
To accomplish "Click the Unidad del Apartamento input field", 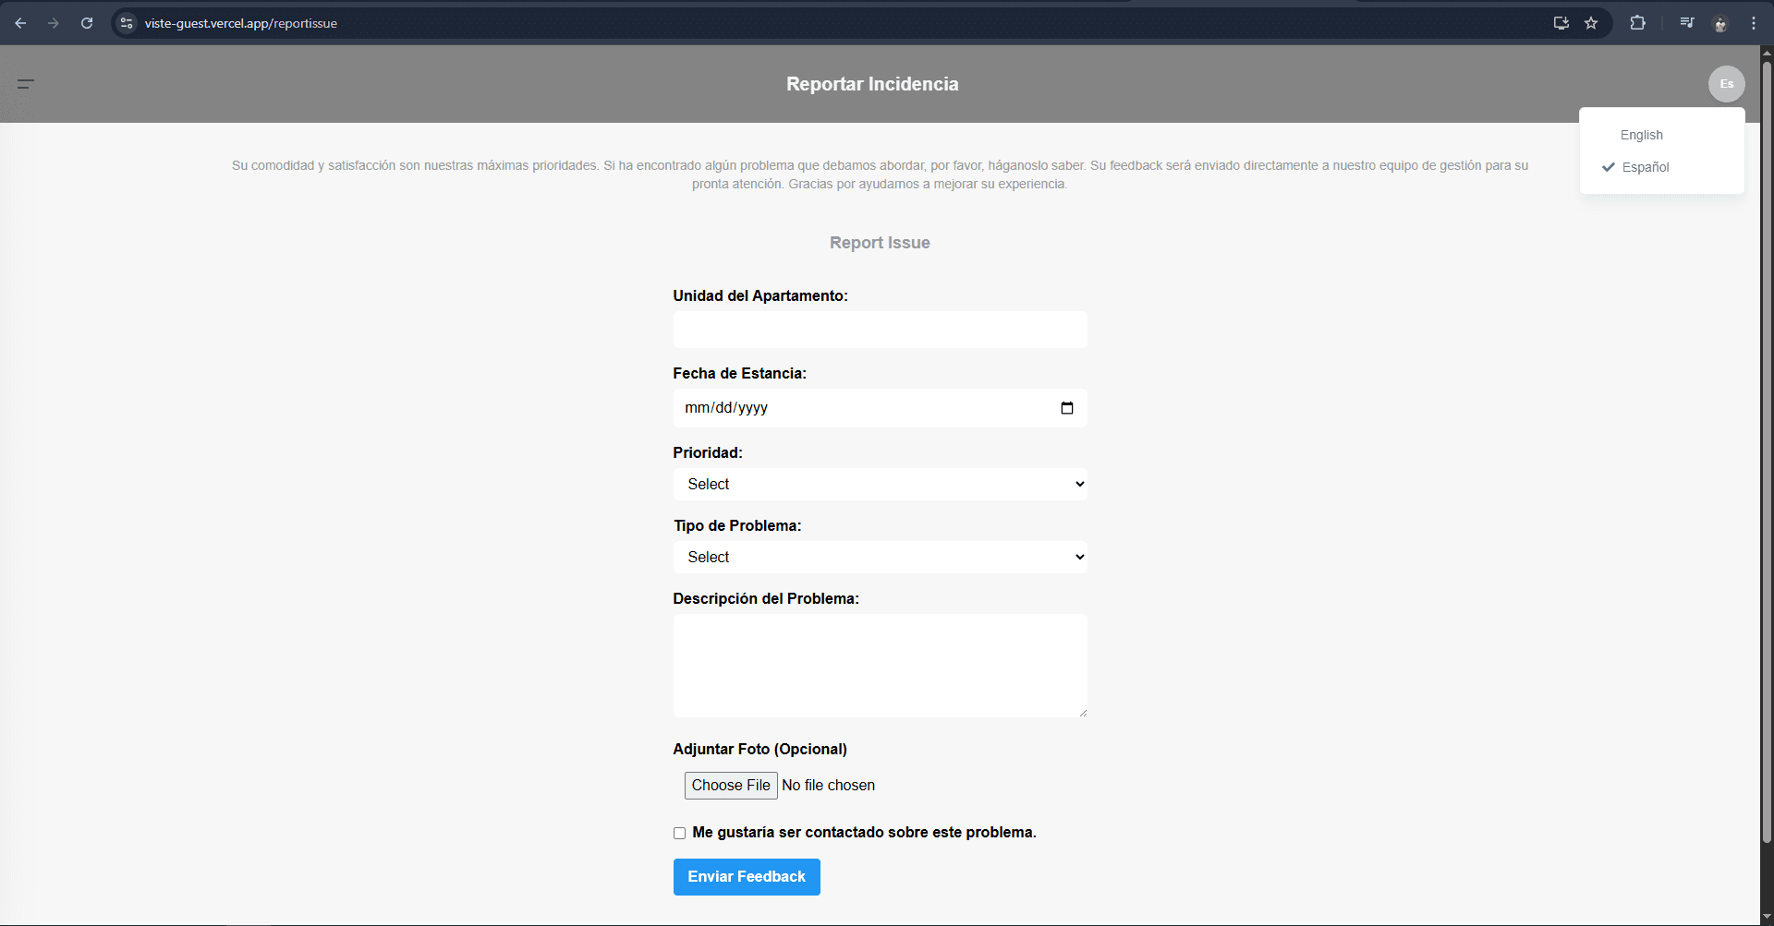I will pos(880,330).
